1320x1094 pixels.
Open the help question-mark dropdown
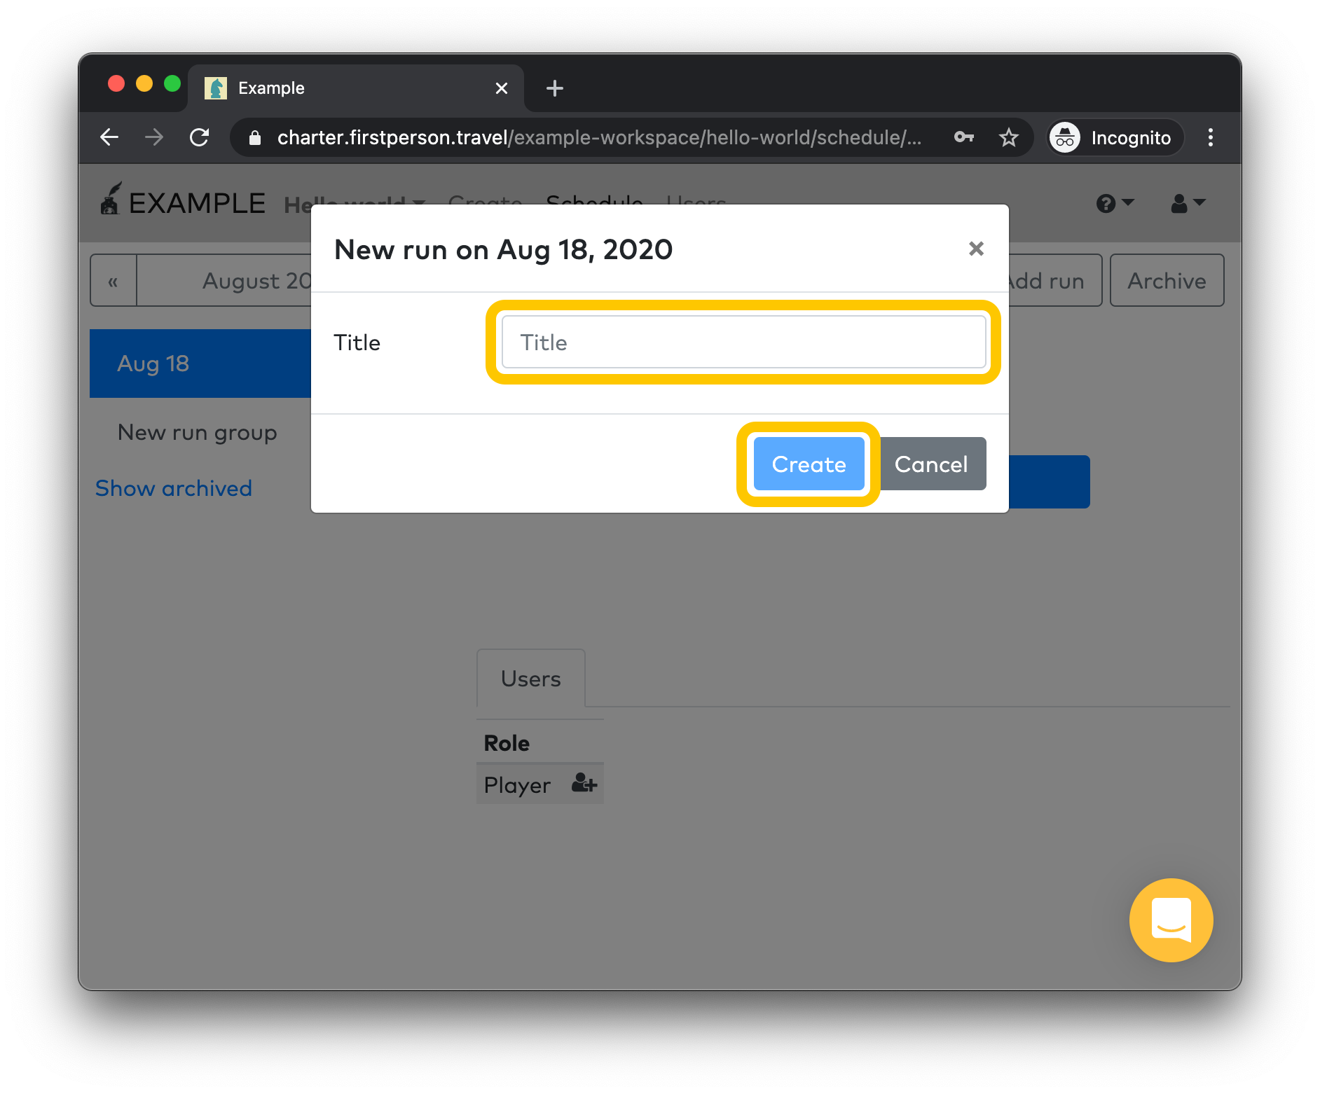tap(1115, 203)
